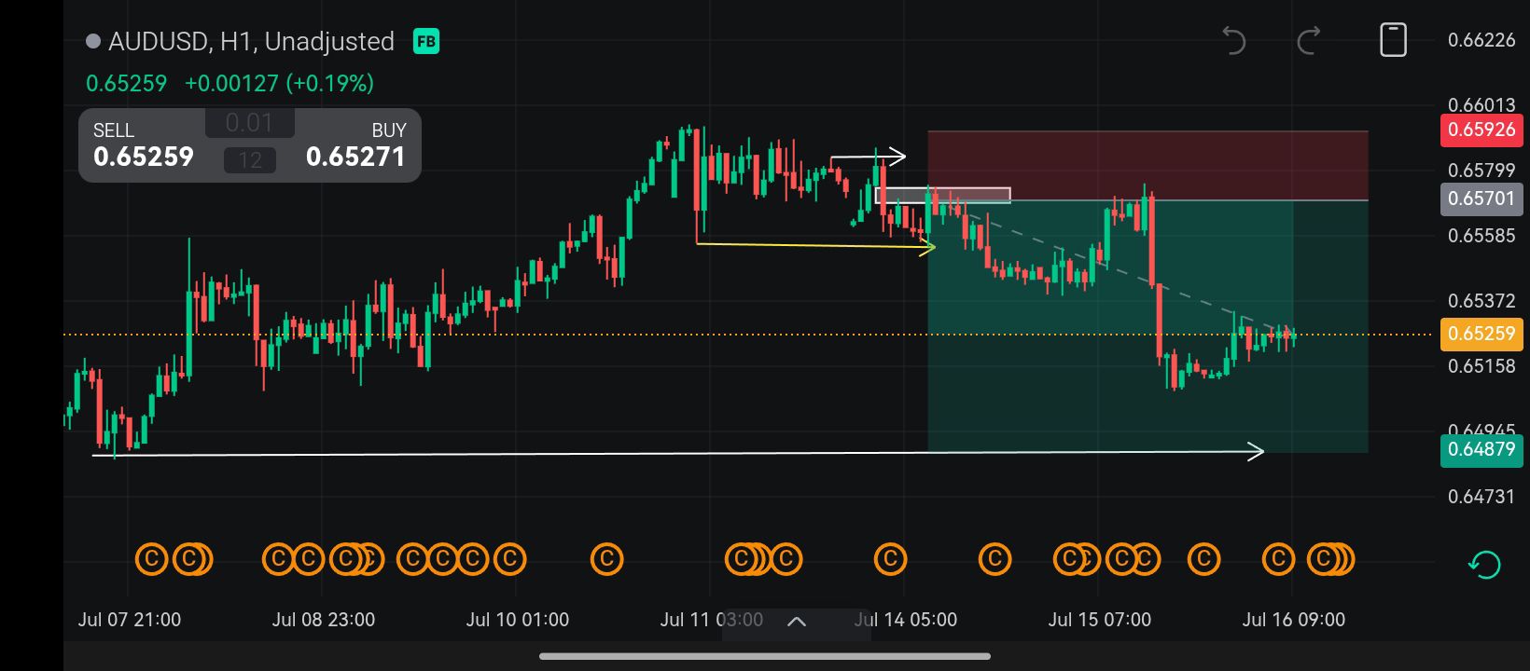Toggle the device orientation icon

pyautogui.click(x=1393, y=40)
